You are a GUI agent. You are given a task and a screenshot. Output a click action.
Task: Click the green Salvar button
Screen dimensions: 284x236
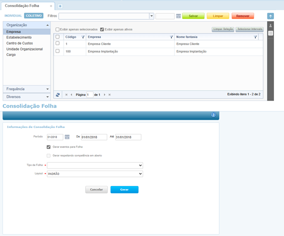193,16
